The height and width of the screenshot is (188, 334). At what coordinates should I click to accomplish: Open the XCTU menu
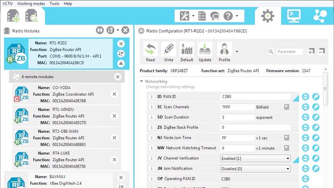coord(7,4)
